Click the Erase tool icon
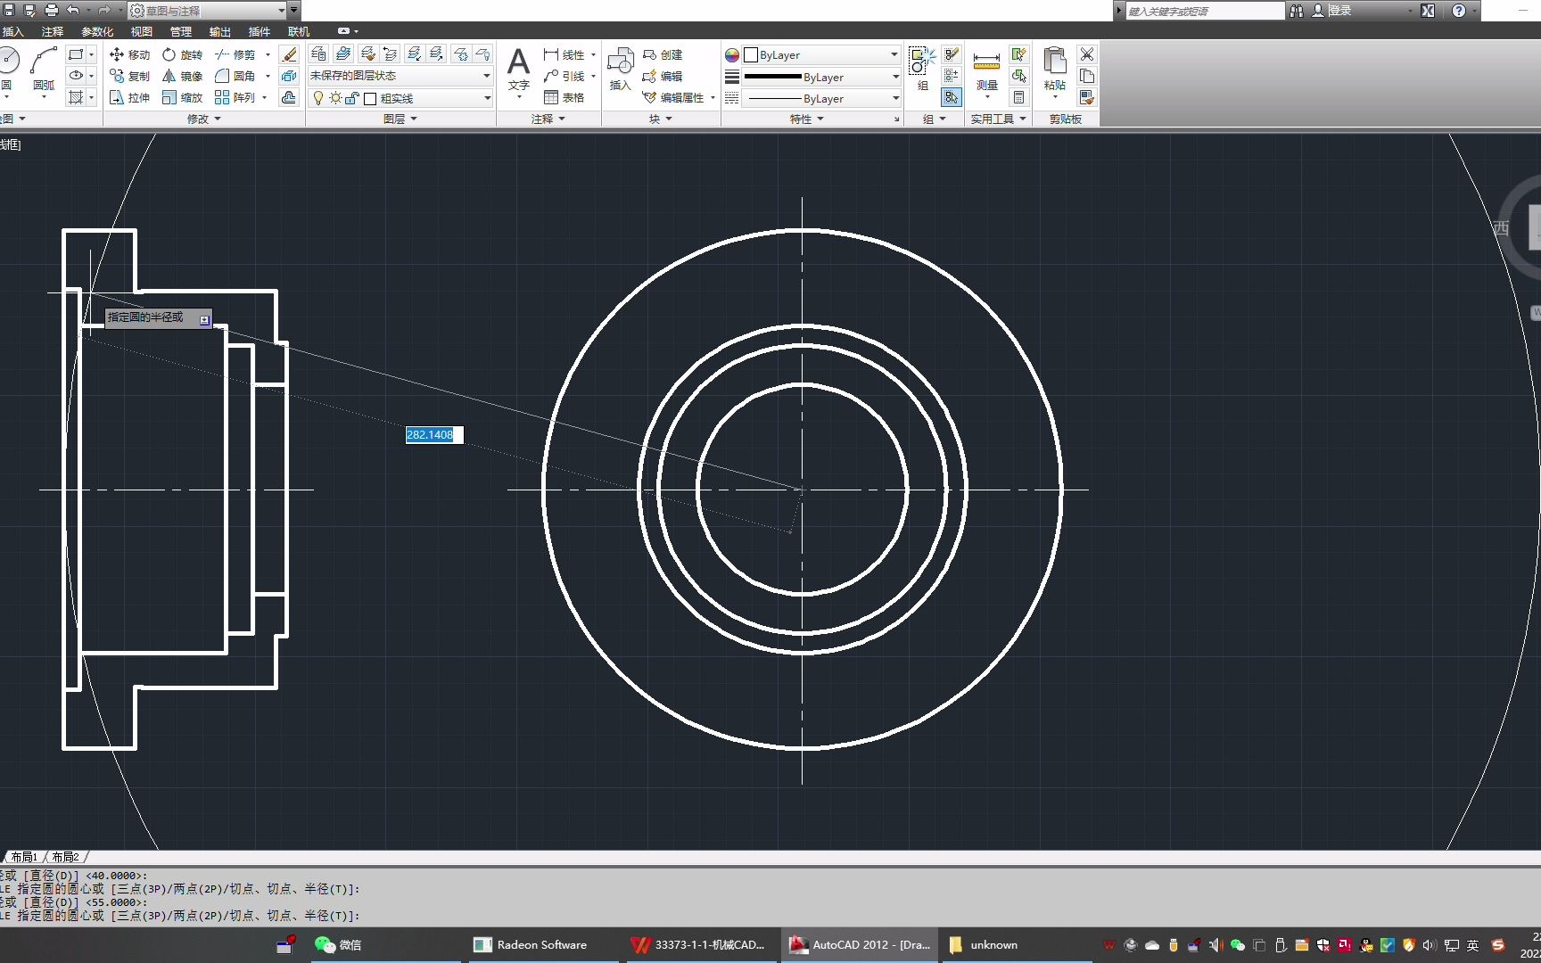 289,54
